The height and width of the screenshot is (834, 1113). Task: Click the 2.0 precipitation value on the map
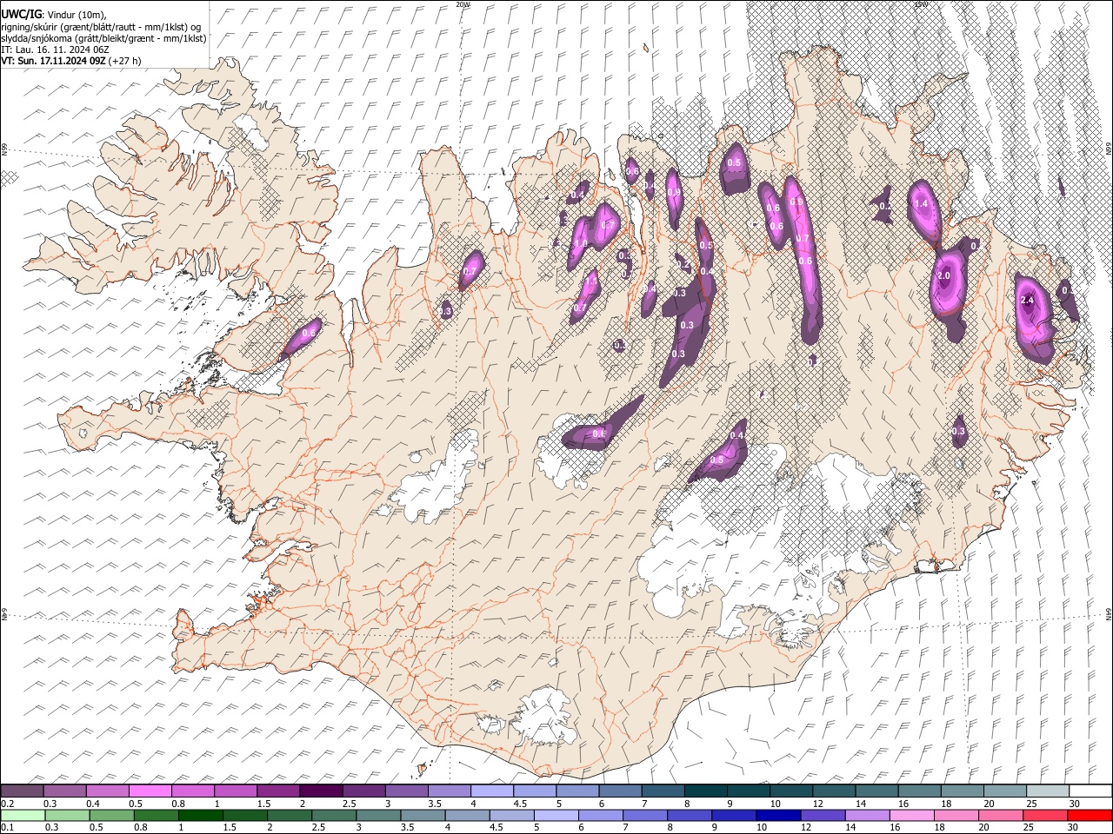pyautogui.click(x=944, y=276)
